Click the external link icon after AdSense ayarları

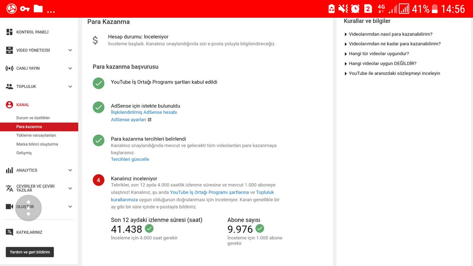(149, 120)
